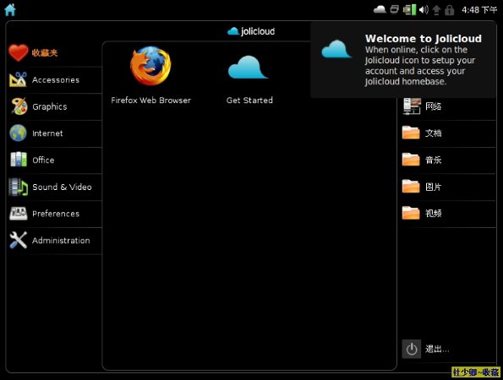Click the folder icon beside 音乐
Image resolution: width=503 pixels, height=380 pixels.
(x=411, y=160)
